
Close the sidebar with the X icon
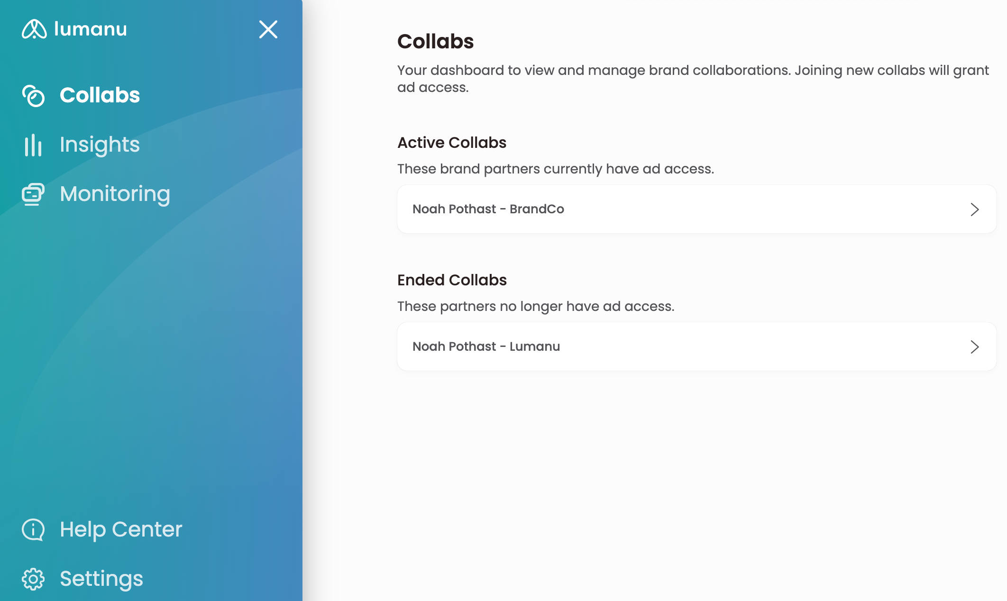tap(268, 29)
